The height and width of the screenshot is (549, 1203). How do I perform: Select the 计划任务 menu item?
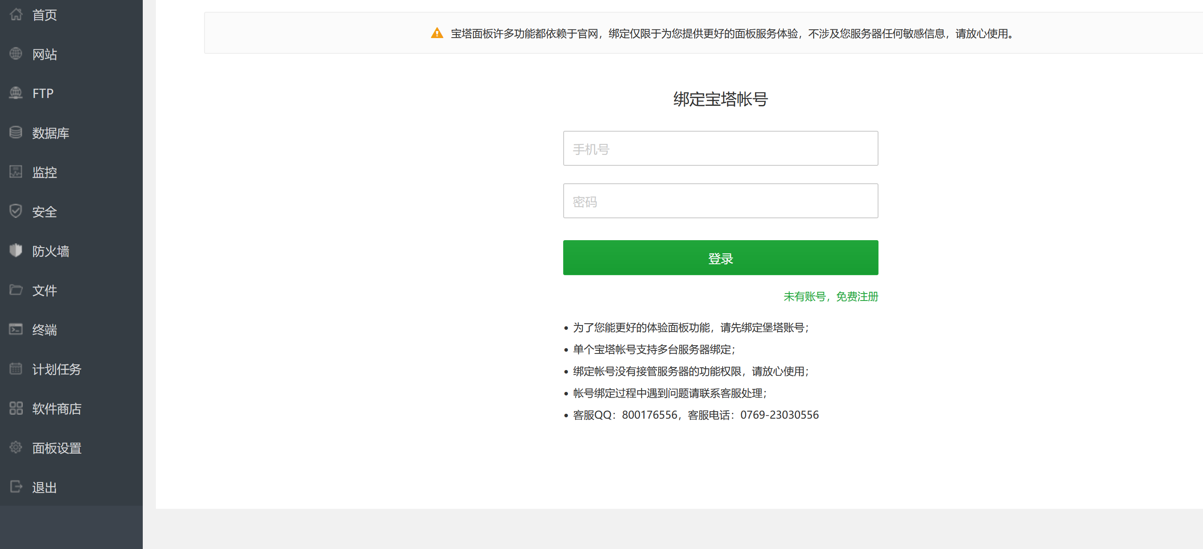(56, 369)
